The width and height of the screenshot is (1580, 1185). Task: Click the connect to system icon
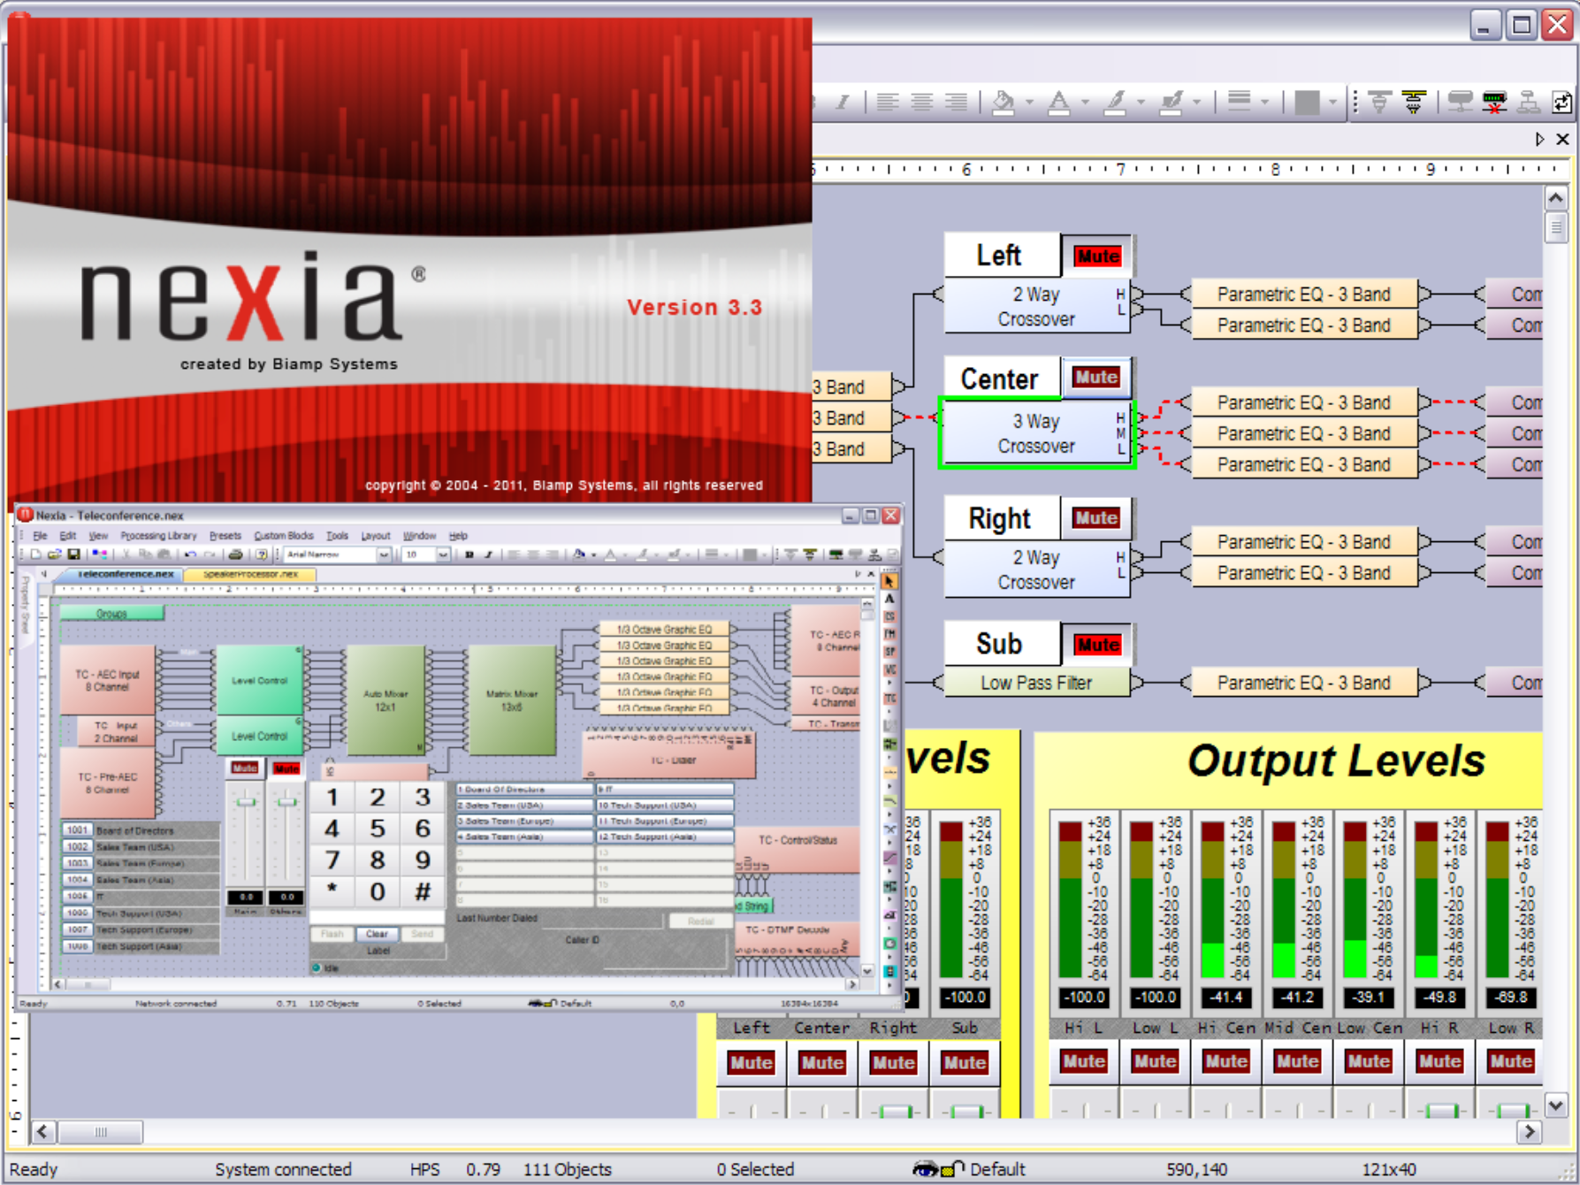tap(1460, 103)
